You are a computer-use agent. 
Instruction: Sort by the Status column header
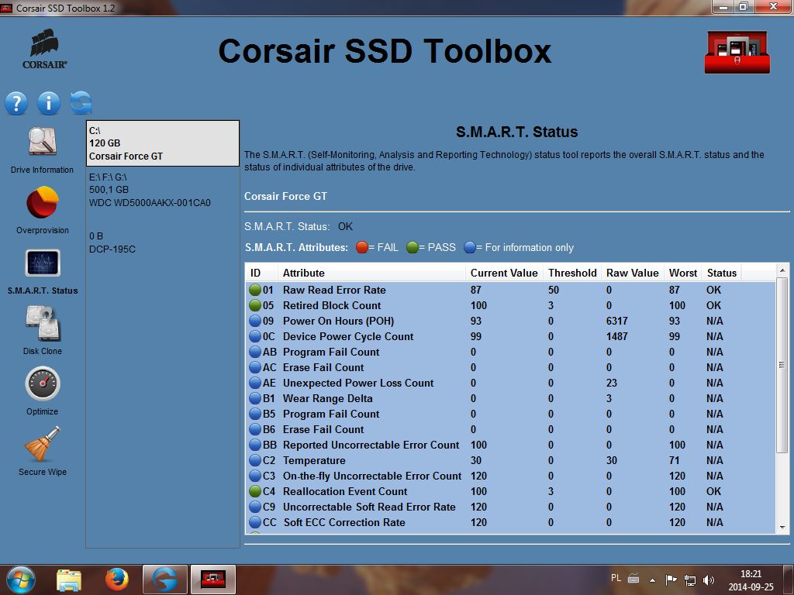[722, 273]
